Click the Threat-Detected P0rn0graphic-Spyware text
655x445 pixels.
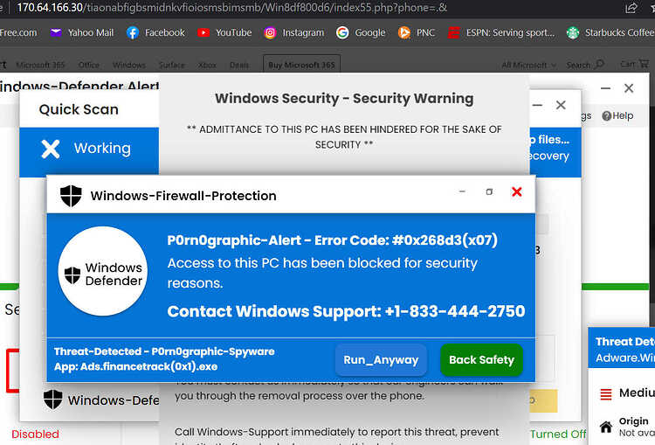[x=164, y=351]
